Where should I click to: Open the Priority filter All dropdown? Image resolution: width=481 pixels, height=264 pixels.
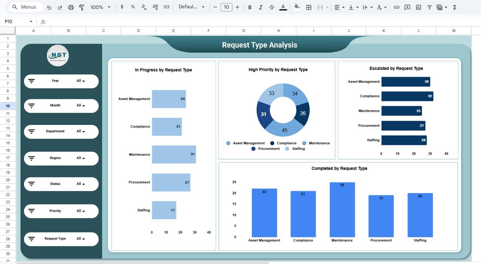(80, 211)
